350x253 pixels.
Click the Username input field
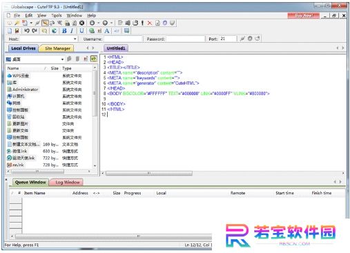coord(123,39)
